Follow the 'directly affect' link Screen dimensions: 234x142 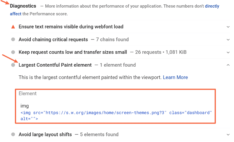[212, 6]
